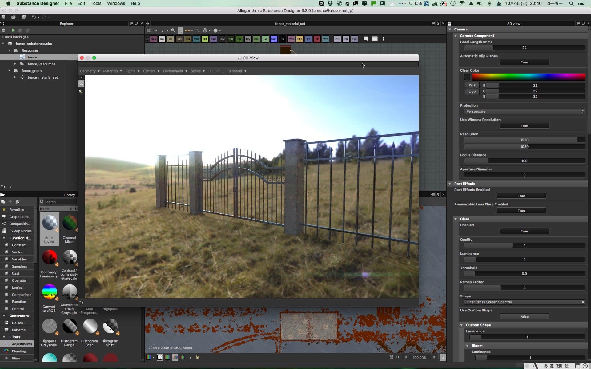Add a Blend (Bld) node

point(162,39)
